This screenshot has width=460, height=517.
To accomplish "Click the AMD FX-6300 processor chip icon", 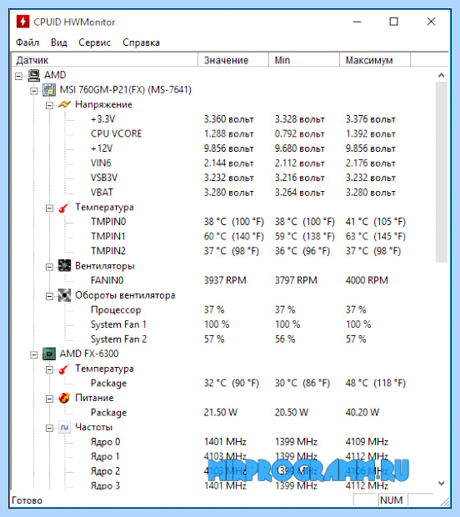I will pos(49,354).
